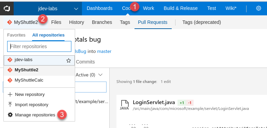The width and height of the screenshot is (267, 128).
Task: Select the All repositories tab
Action: 48,35
